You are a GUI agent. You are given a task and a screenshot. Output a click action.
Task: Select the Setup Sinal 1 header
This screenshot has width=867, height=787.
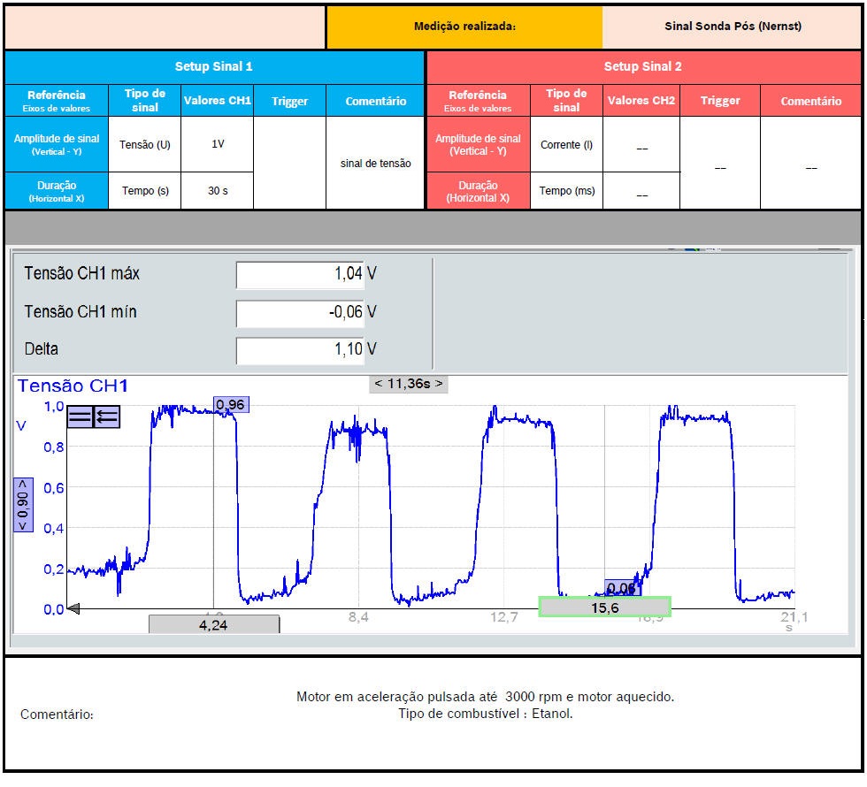pyautogui.click(x=214, y=67)
